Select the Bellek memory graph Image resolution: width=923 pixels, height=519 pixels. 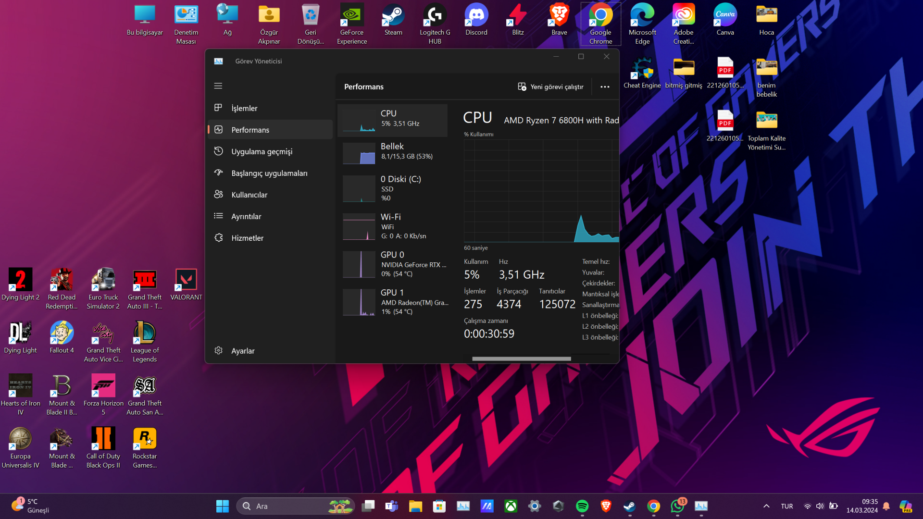coord(392,151)
